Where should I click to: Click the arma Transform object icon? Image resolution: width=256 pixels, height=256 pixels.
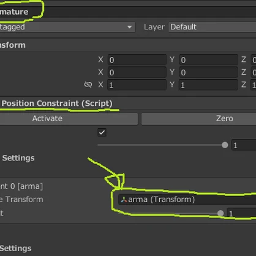tap(124, 200)
